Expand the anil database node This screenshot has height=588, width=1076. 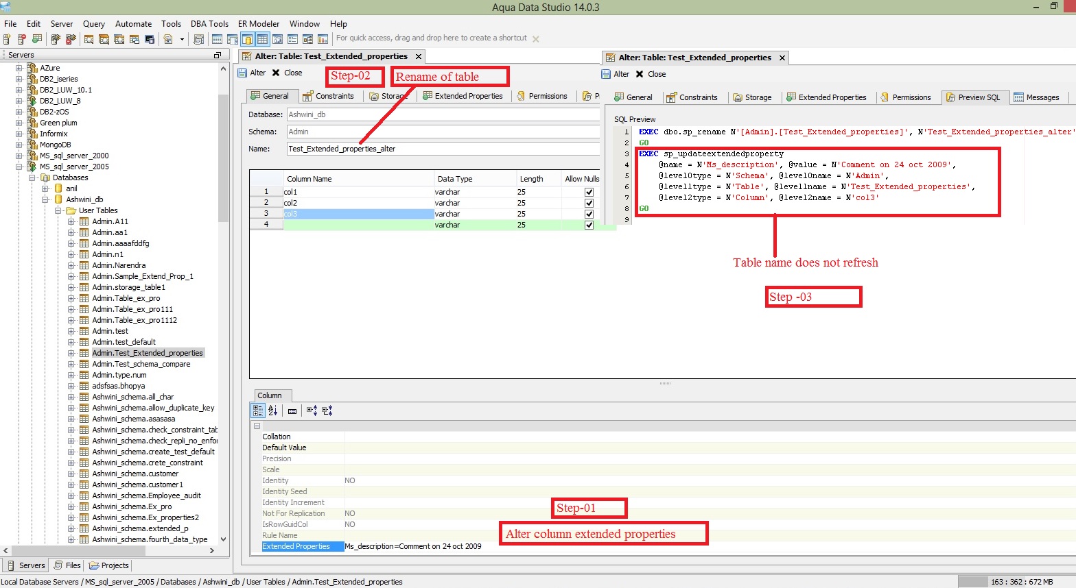(45, 188)
